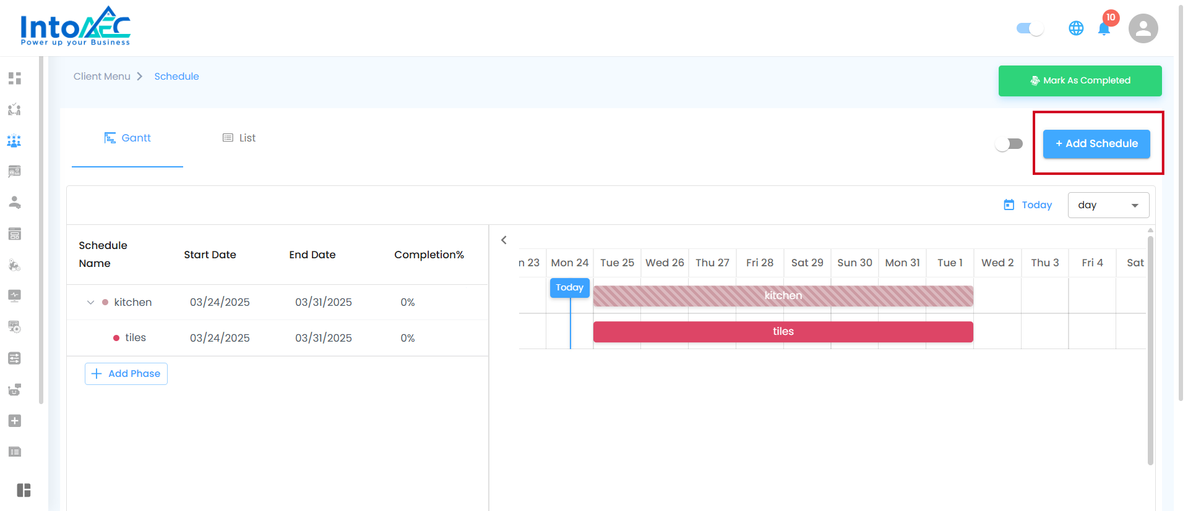This screenshot has width=1188, height=511.
Task: Switch to the Gantt tab
Action: (127, 138)
